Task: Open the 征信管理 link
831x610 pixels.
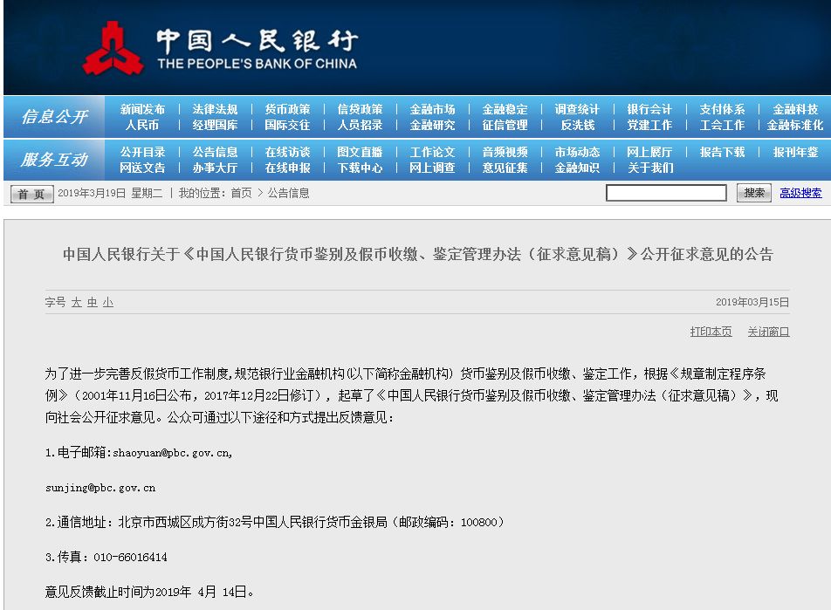Action: point(505,125)
